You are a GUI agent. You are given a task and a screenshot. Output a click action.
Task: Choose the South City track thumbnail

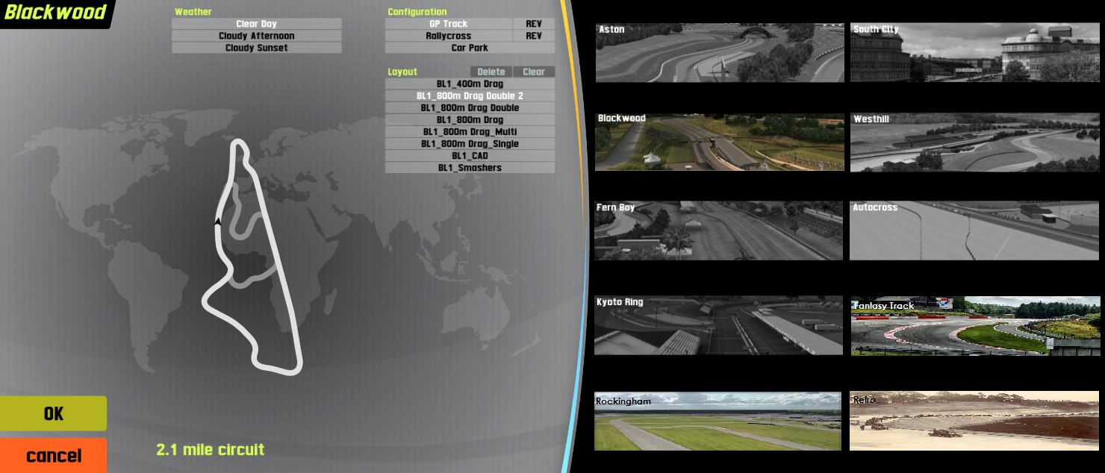tap(975, 52)
